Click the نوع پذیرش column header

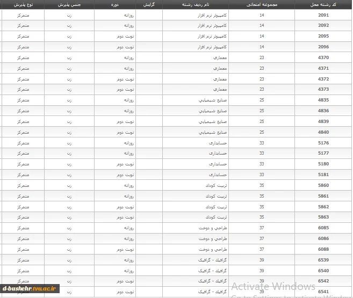pyautogui.click(x=23, y=4)
